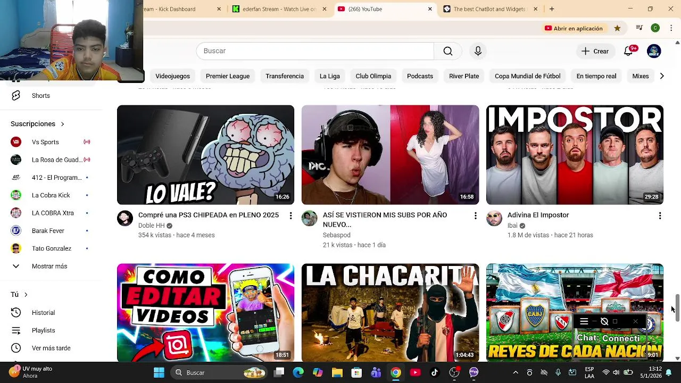The width and height of the screenshot is (681, 383).
Task: Open options for Adivina El Impostor video
Action: click(x=660, y=215)
